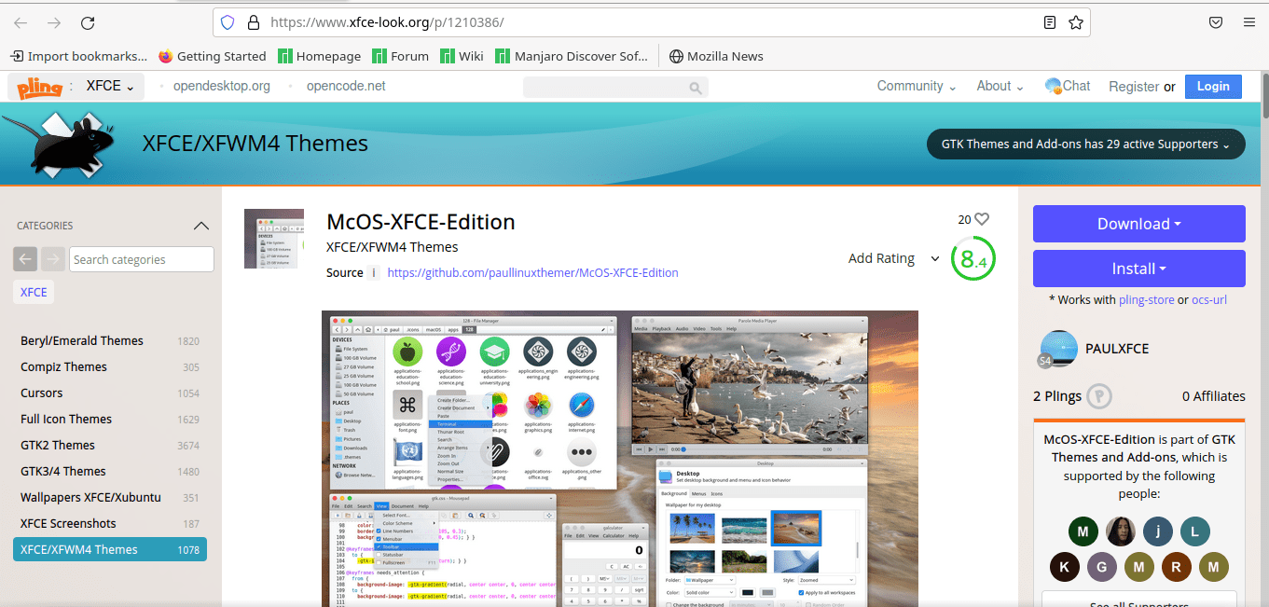Open the Chat link
The image size is (1269, 607).
1068,86
